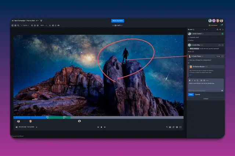Viewport: 235px width, 156px height.
Task: Mute the video volume
Action: 17,127
